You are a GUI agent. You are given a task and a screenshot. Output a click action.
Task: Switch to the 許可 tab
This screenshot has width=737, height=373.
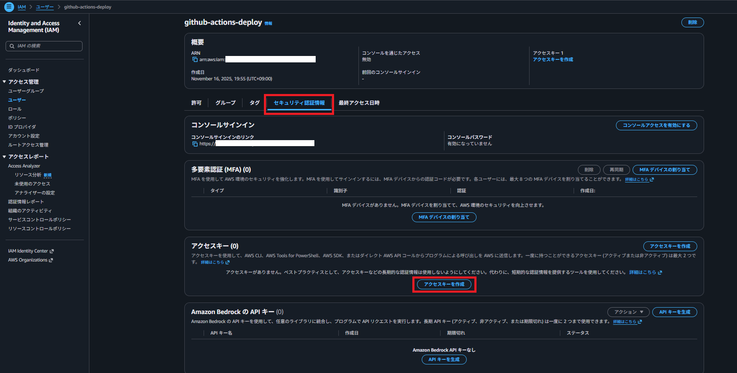(x=196, y=103)
